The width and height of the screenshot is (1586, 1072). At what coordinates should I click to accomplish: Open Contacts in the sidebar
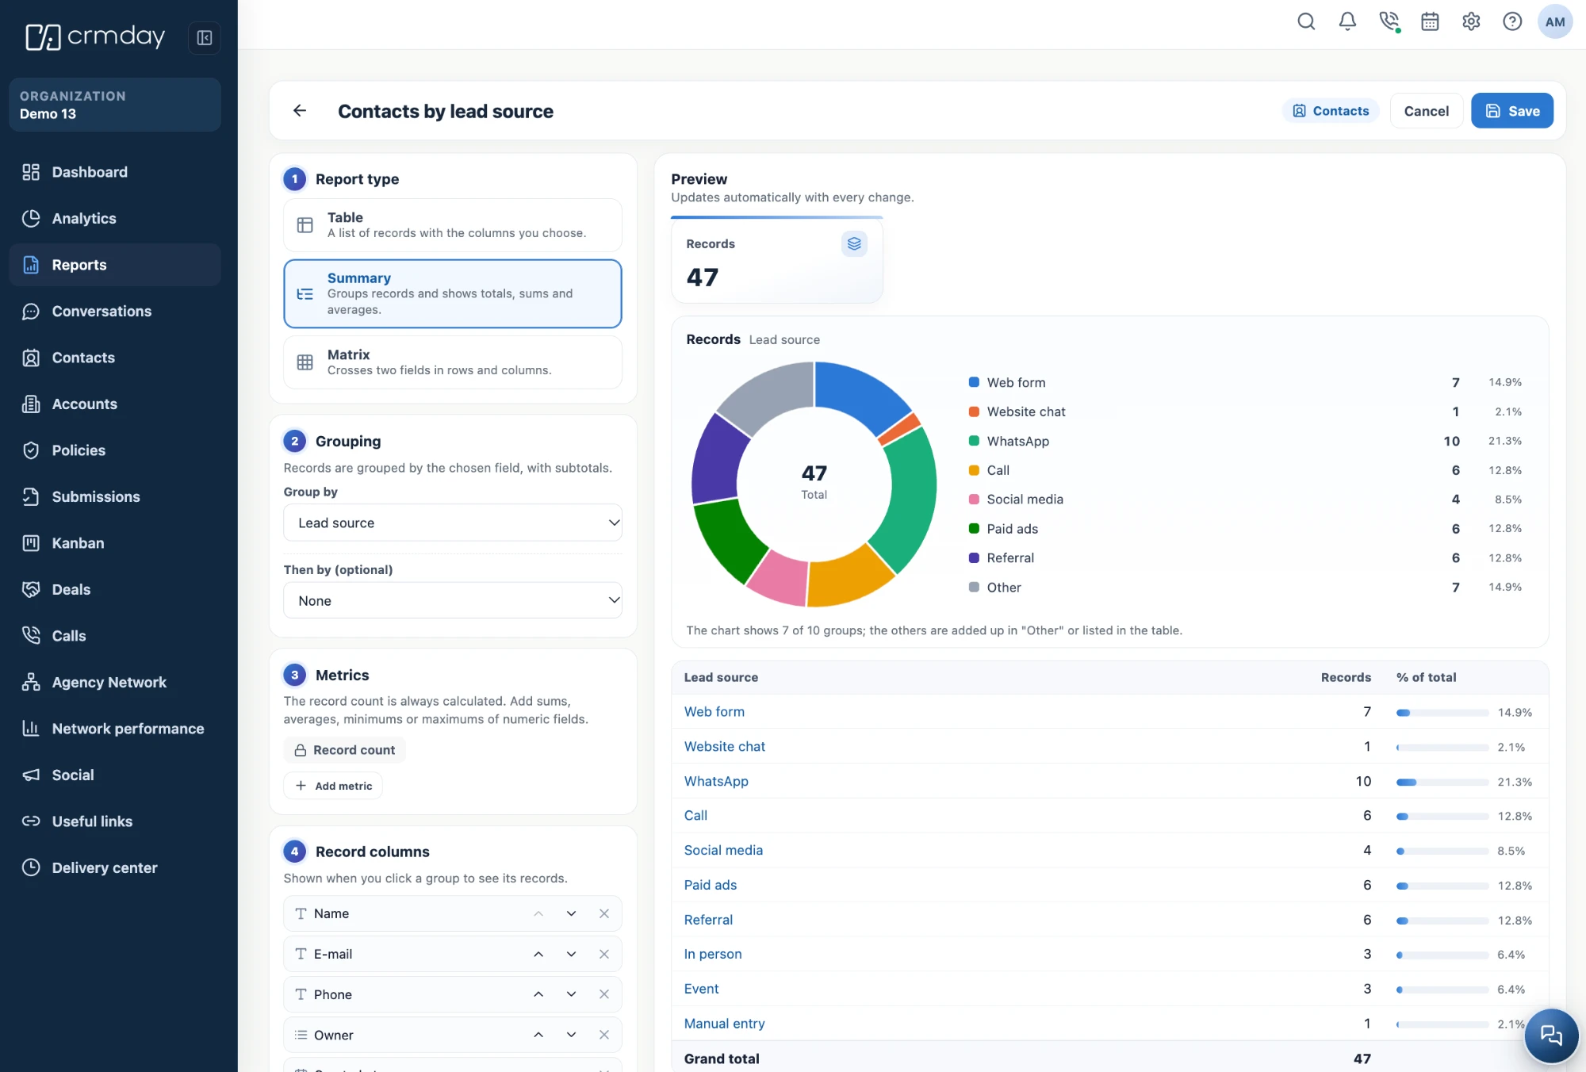[x=115, y=358]
